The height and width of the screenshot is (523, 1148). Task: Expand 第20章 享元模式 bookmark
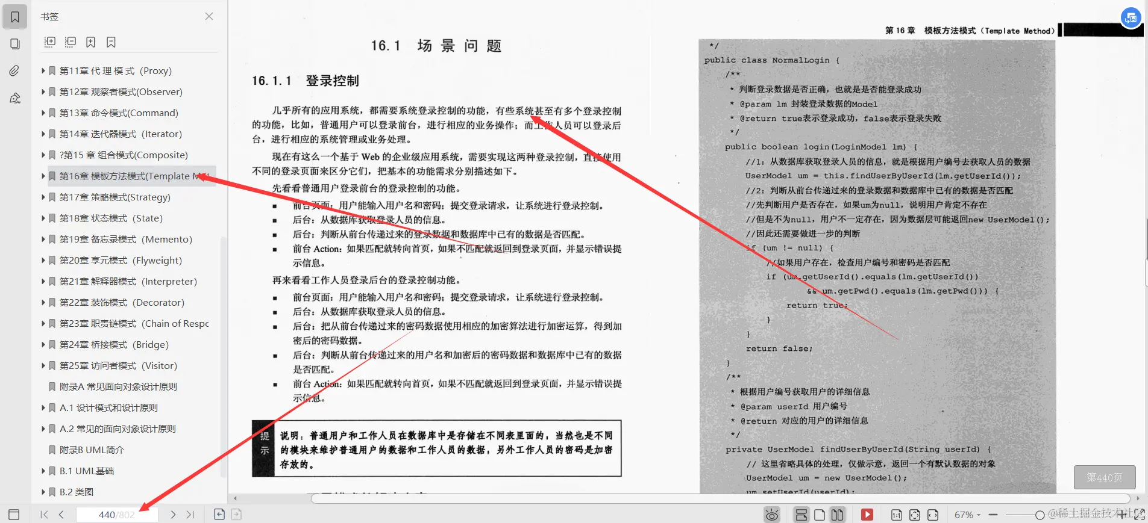click(x=43, y=260)
